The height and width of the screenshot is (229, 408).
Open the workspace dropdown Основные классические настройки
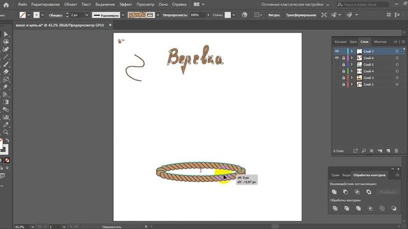[x=295, y=4]
